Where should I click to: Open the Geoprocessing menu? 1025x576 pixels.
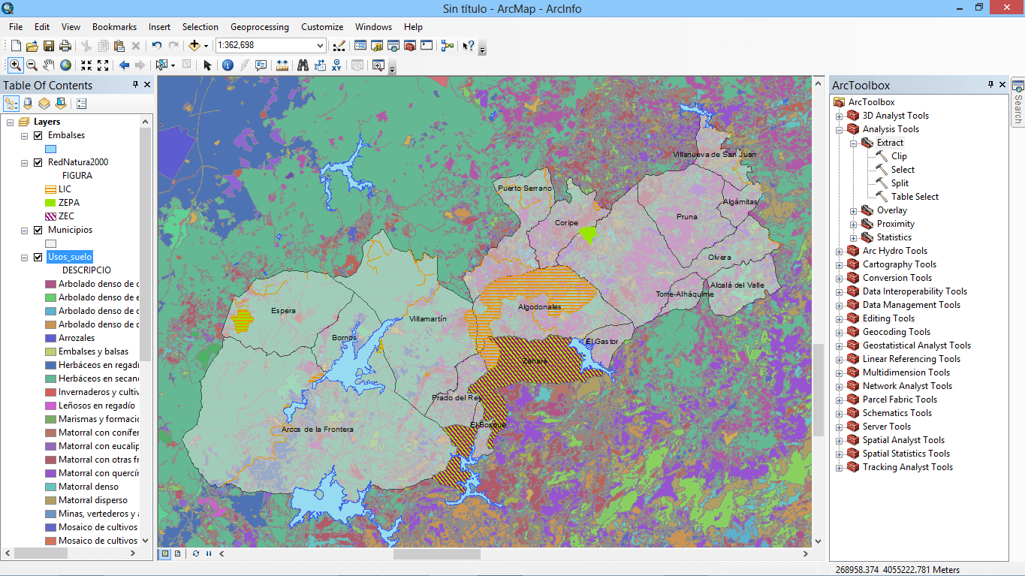(259, 27)
